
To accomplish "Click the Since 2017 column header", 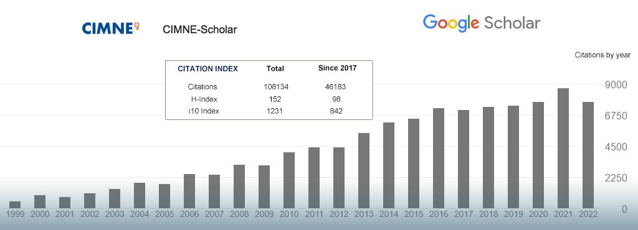I will pyautogui.click(x=337, y=68).
